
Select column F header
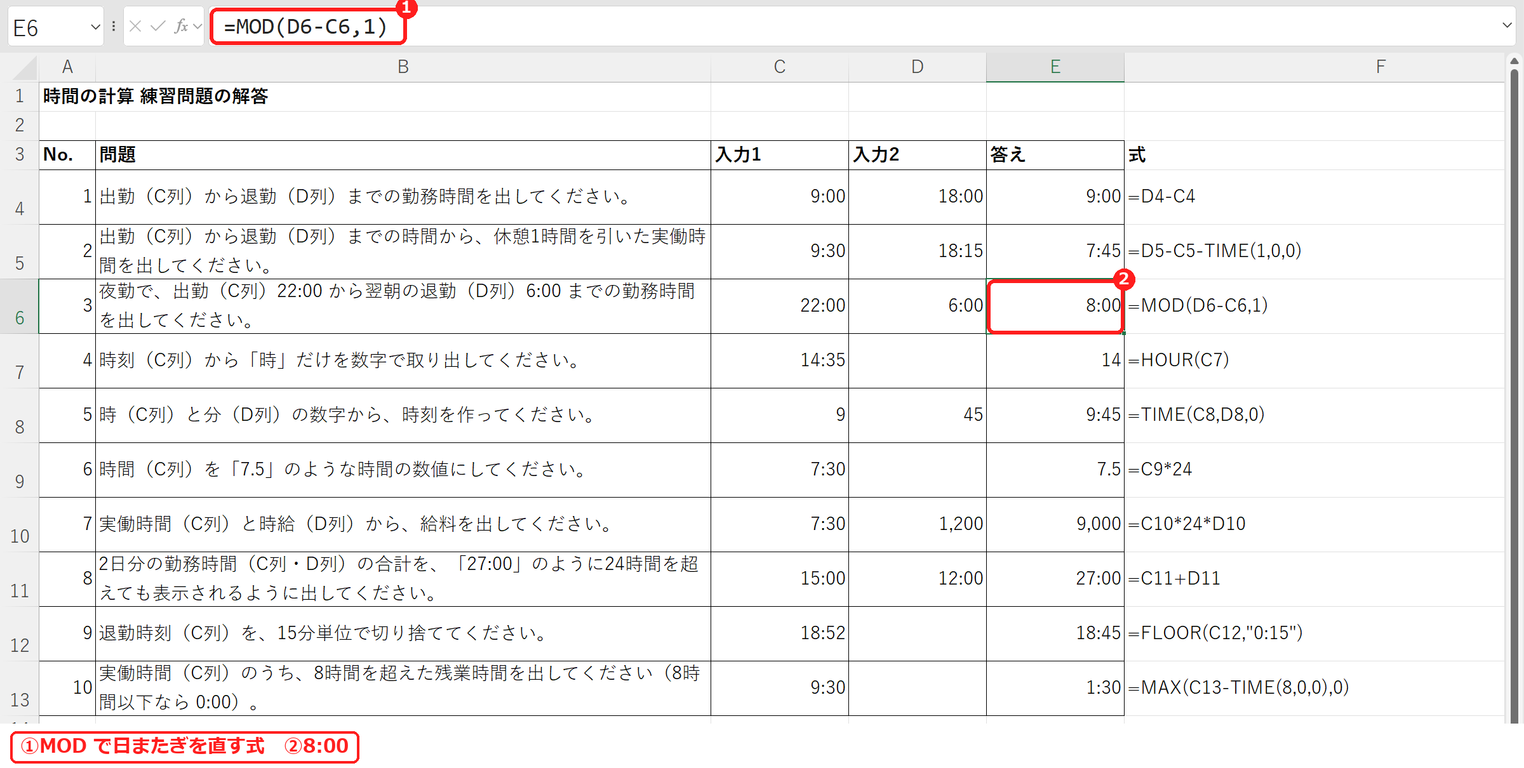[1314, 67]
